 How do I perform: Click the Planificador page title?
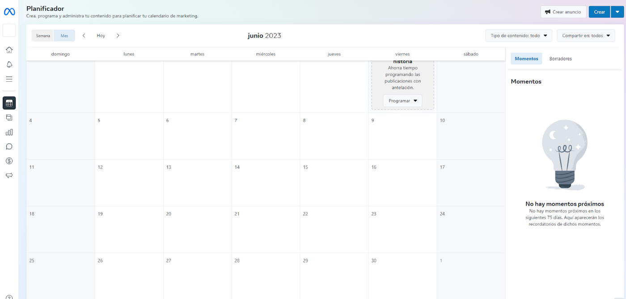[45, 8]
